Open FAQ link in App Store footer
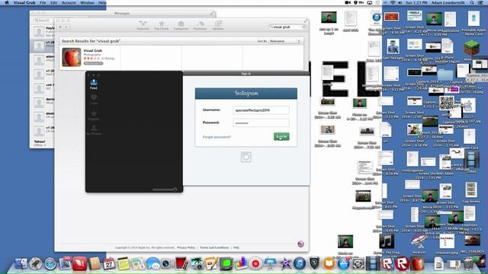 [236, 247]
